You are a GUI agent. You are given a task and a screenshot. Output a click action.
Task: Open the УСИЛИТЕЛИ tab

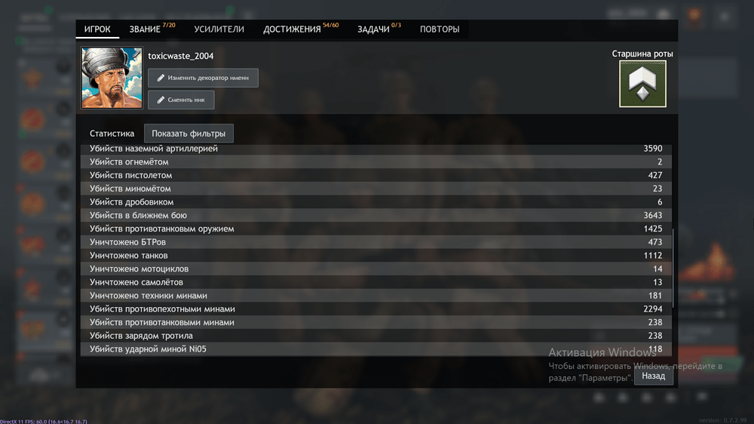(219, 29)
